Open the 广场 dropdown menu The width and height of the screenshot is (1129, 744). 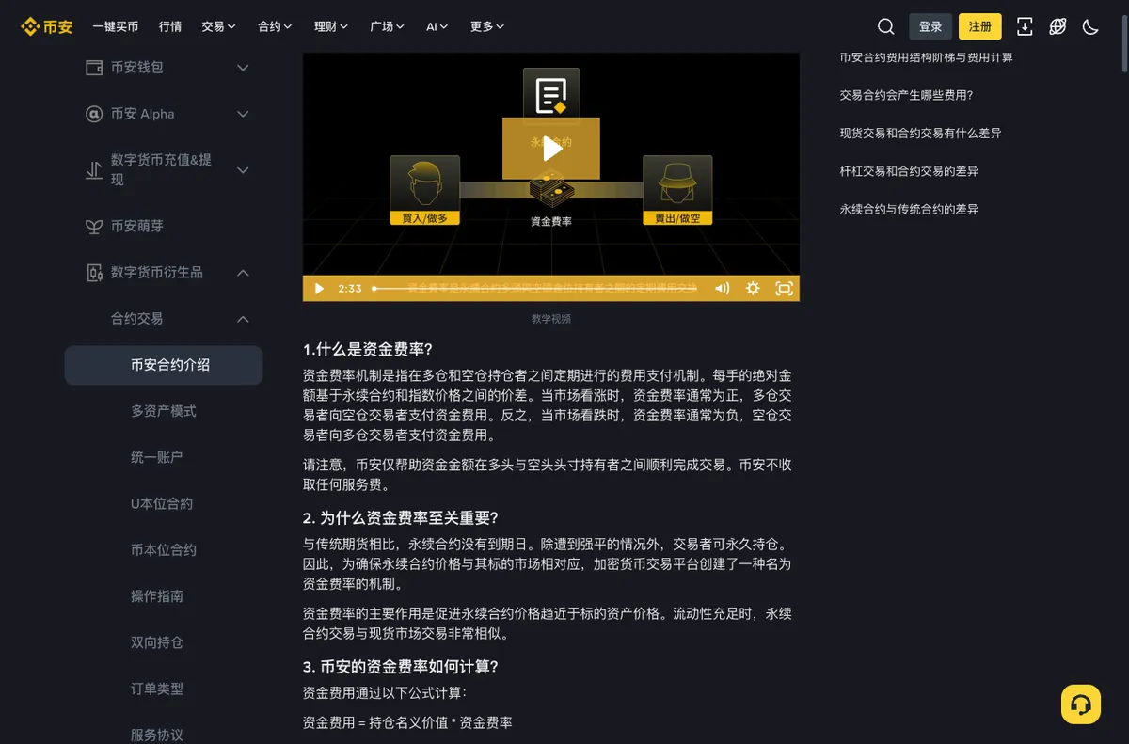coord(388,26)
